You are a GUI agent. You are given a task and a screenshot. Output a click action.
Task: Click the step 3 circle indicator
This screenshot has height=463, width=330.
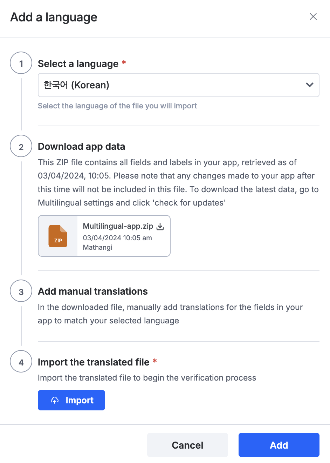21,291
